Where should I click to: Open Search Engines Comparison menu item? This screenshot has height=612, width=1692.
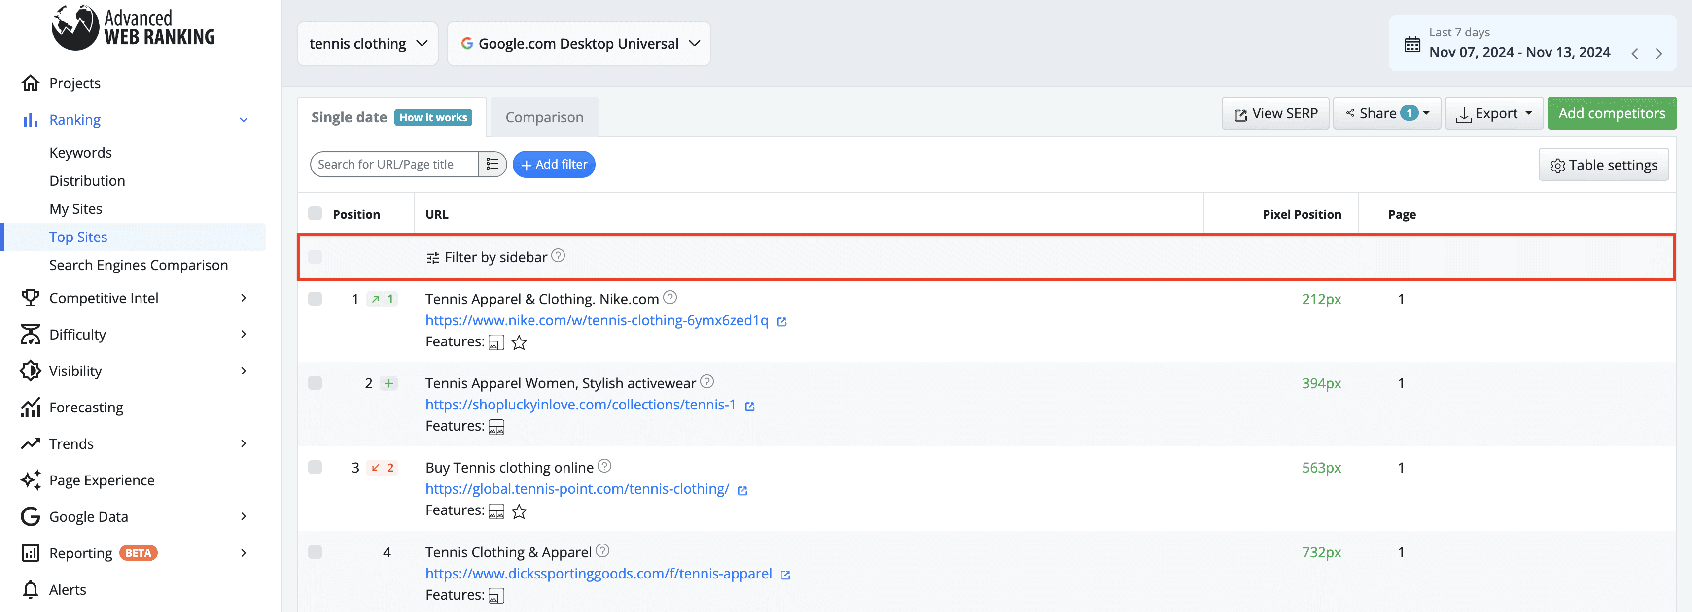point(139,265)
